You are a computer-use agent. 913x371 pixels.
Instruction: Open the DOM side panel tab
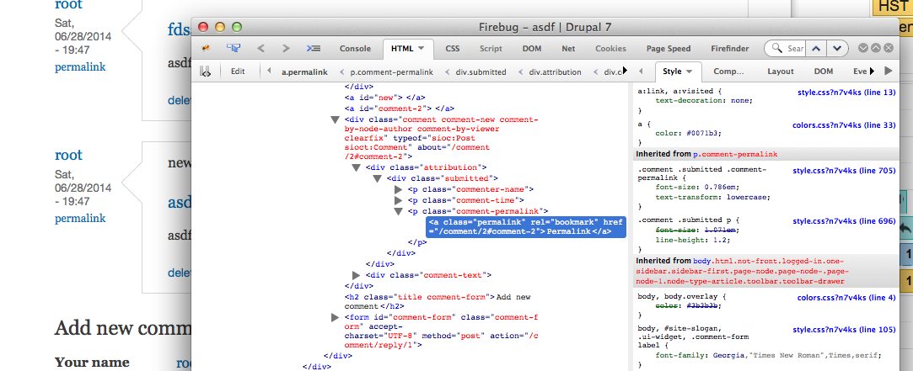coord(824,72)
